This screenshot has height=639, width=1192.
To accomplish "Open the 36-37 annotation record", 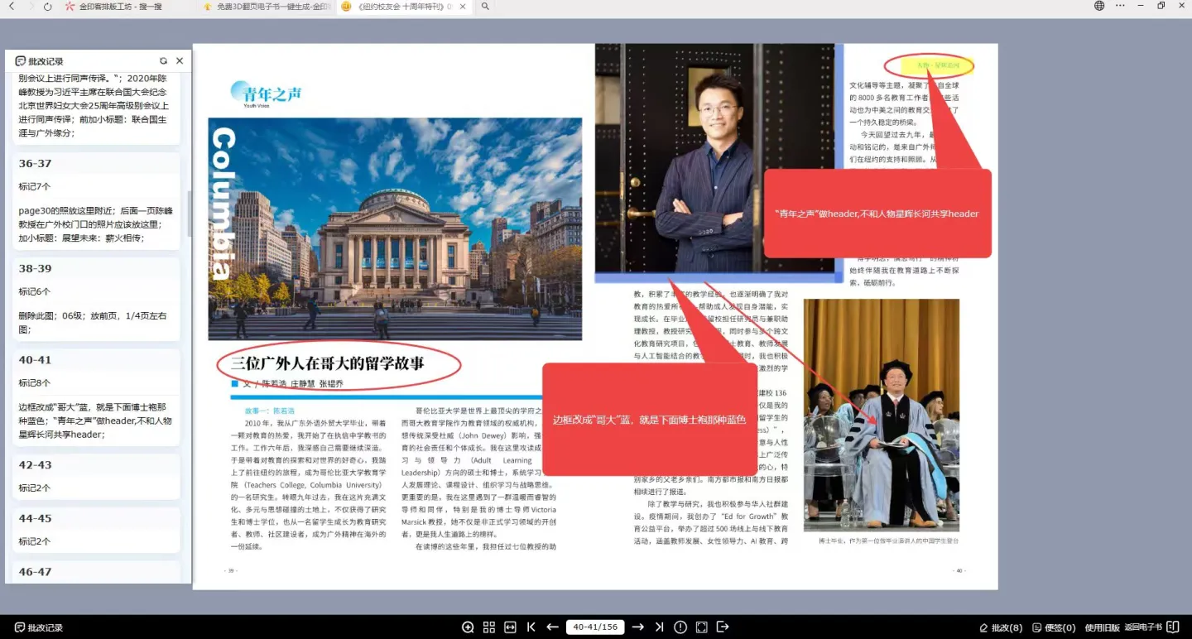I will tap(36, 164).
